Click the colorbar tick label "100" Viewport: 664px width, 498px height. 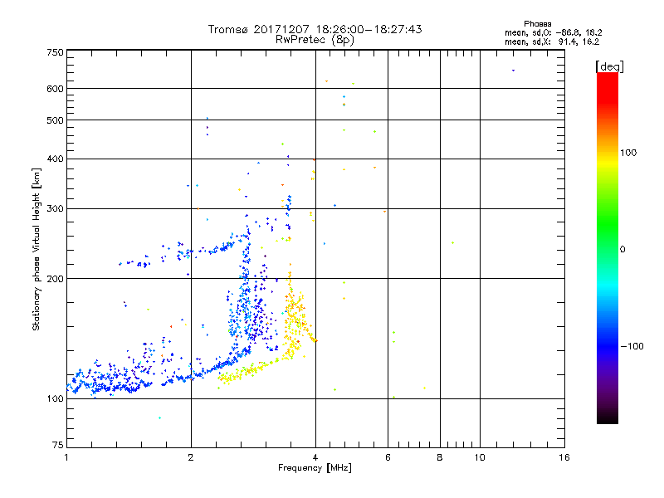[x=628, y=153]
